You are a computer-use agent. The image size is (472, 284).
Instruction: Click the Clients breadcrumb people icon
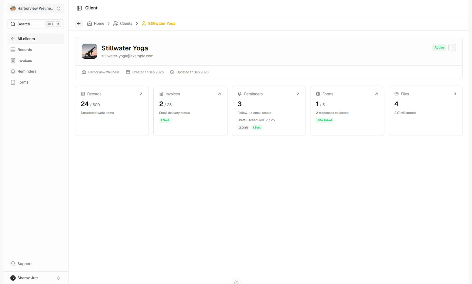116,24
